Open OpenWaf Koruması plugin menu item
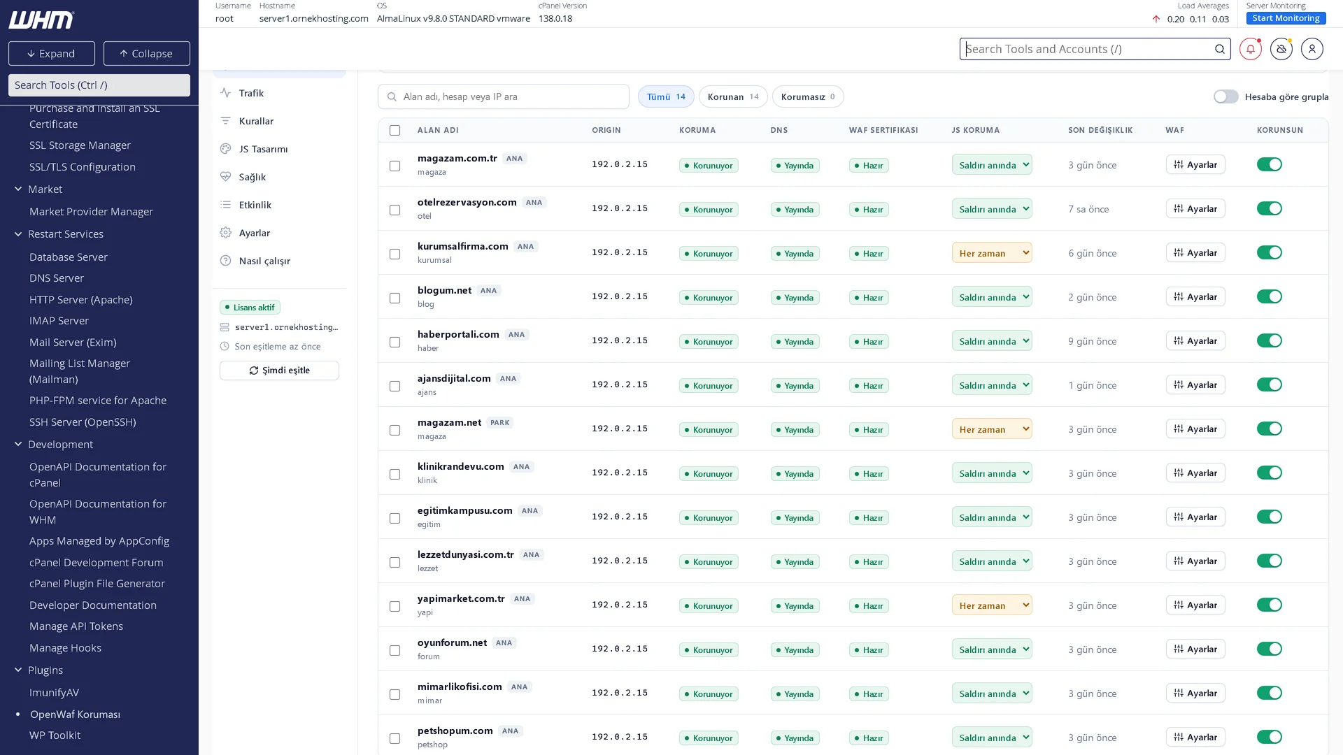Screen dimensions: 1343x755 click(75, 714)
